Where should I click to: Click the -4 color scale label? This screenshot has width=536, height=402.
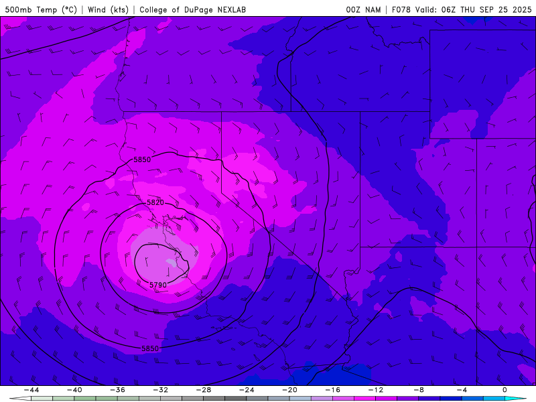click(462, 390)
